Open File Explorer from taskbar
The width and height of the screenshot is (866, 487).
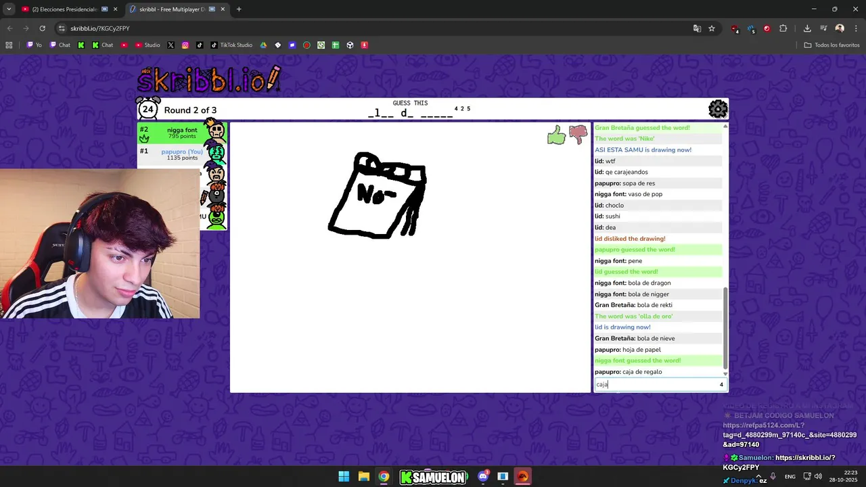click(363, 476)
